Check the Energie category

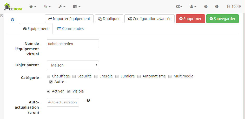96,76
